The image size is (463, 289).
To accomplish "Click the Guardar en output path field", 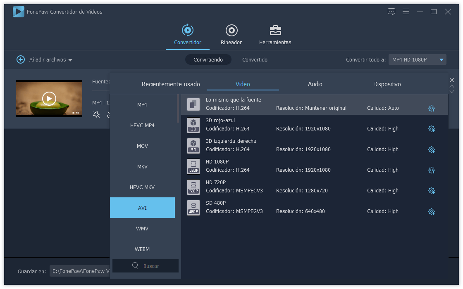I will coord(80,271).
